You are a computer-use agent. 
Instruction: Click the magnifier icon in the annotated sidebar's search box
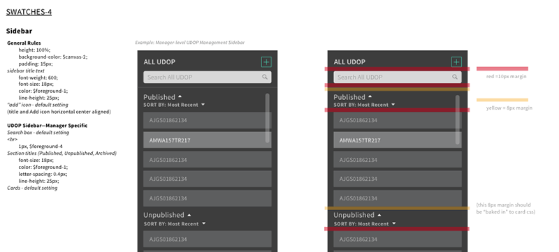coord(455,77)
